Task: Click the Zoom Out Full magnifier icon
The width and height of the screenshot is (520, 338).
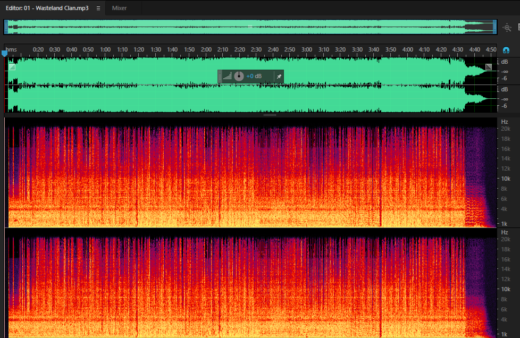Action: coord(507,28)
